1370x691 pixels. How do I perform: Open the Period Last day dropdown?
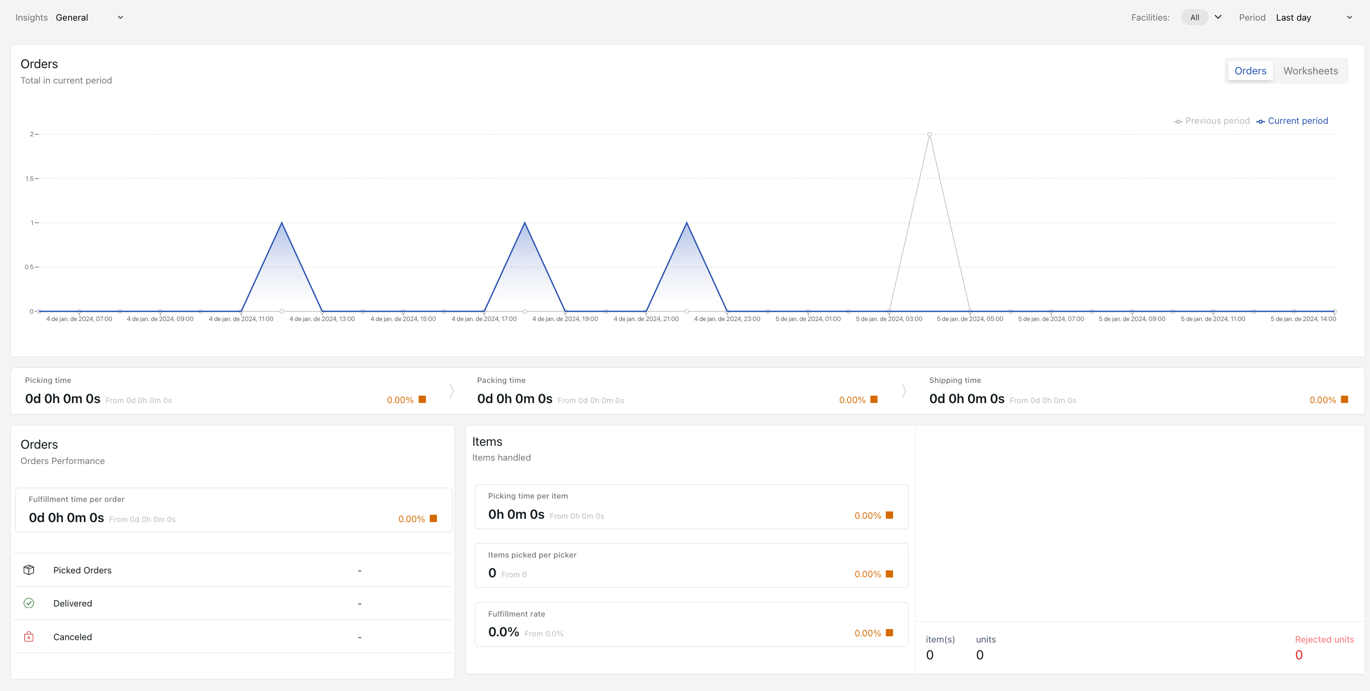coord(1313,18)
